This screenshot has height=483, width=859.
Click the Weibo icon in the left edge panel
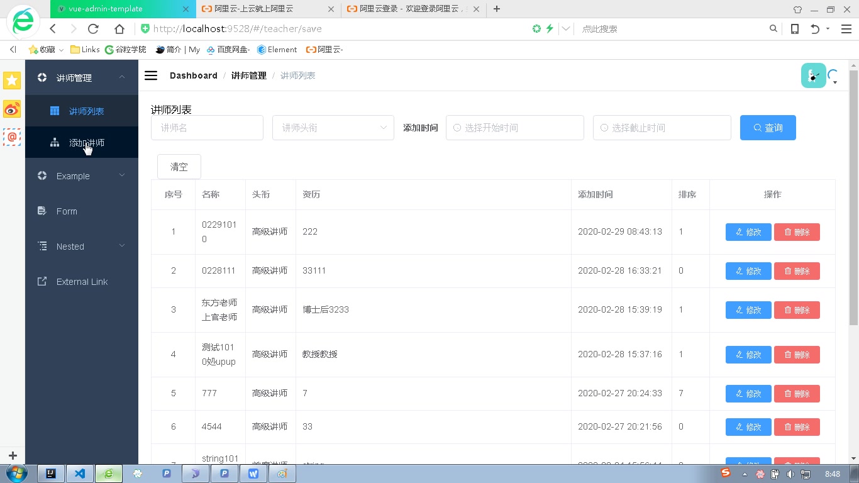[x=11, y=109]
